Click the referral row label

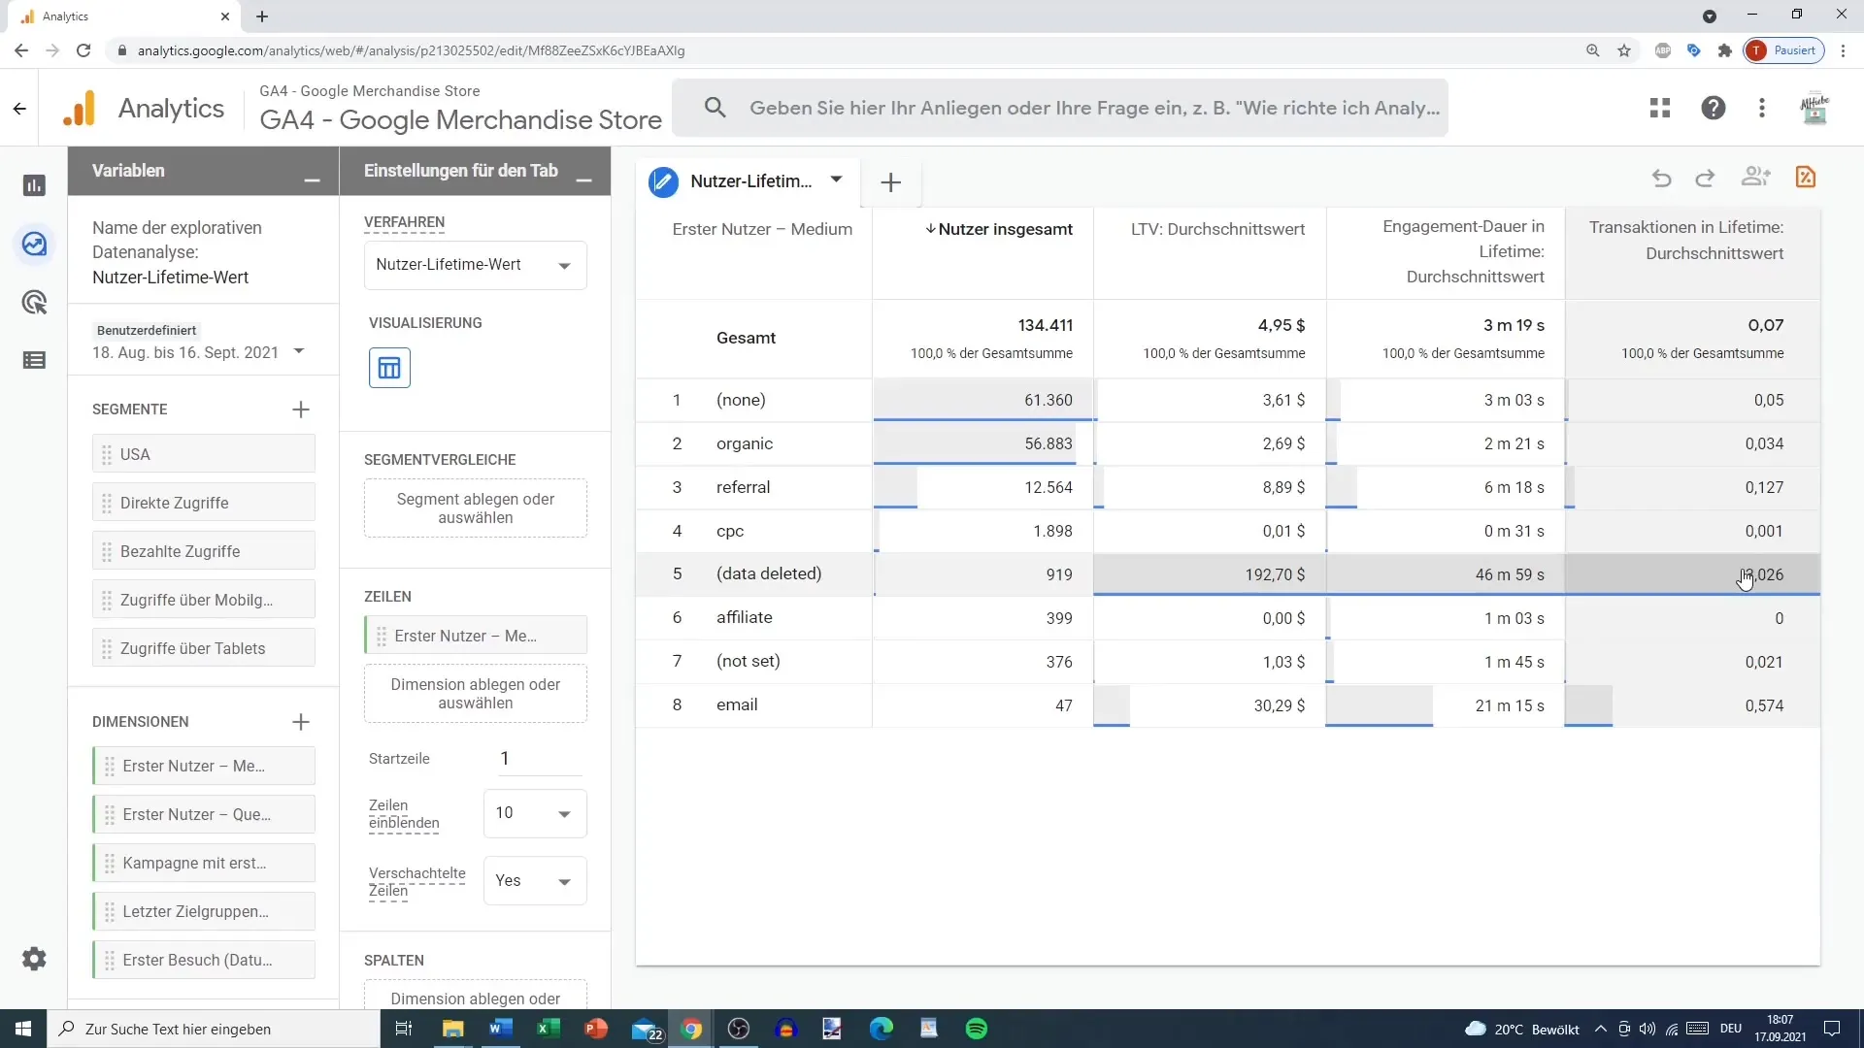[x=743, y=487]
